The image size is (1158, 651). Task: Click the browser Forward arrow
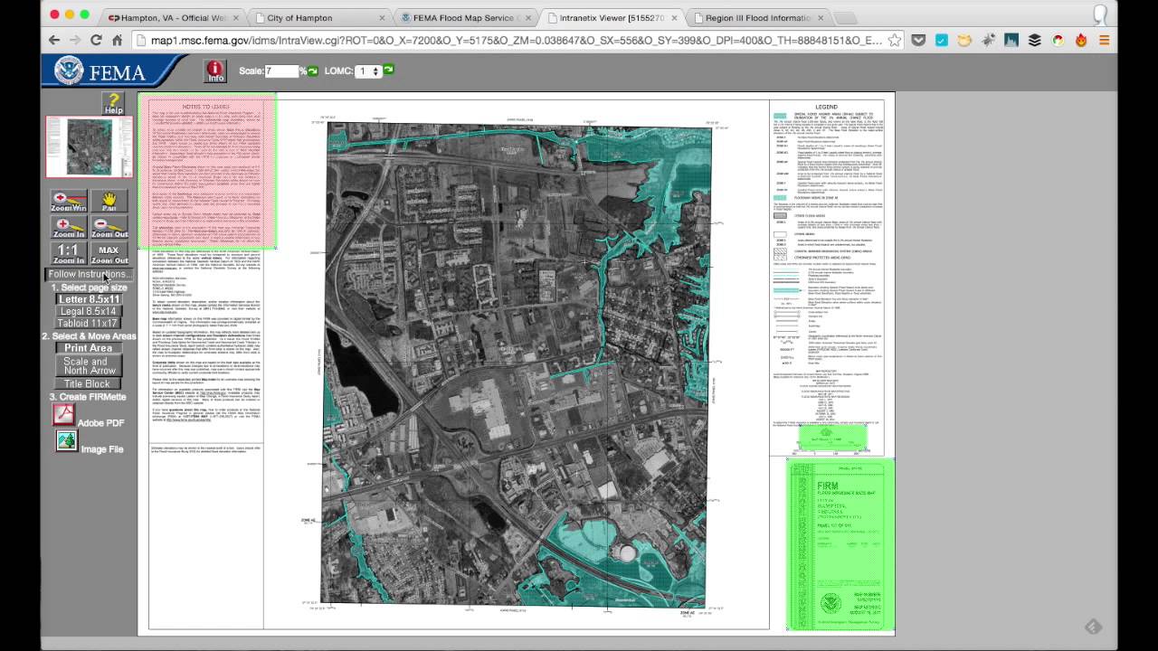coord(75,40)
